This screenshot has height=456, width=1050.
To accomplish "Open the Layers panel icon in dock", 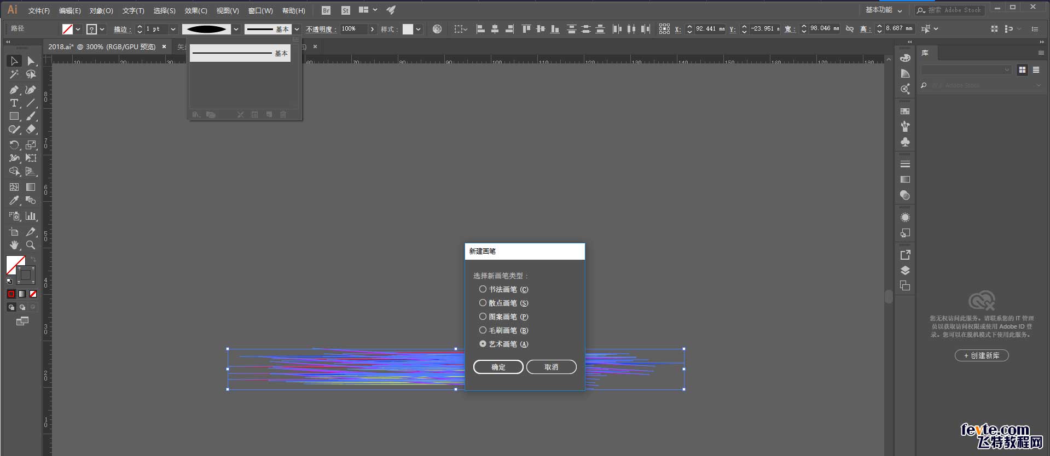I will pos(905,270).
